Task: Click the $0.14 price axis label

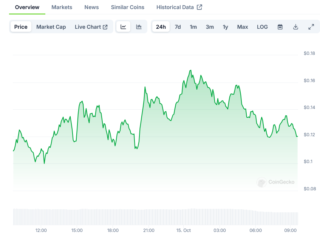Action: pos(309,107)
